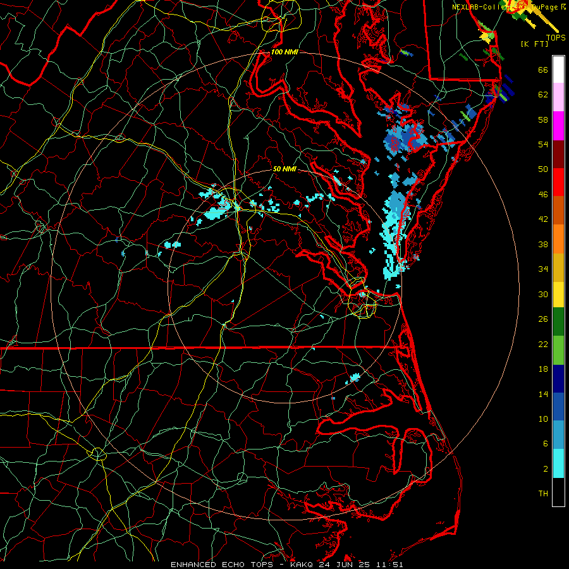Image resolution: width=569 pixels, height=569 pixels.
Task: Click the "54" legend value
Action: click(543, 144)
